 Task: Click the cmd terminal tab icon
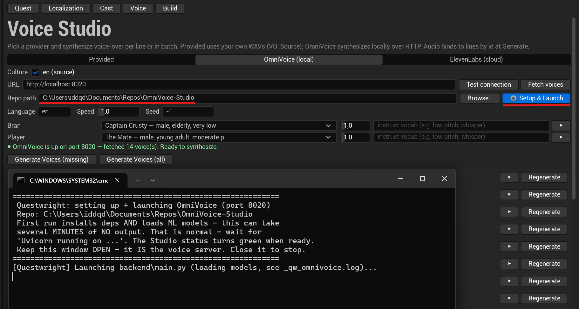coord(21,180)
